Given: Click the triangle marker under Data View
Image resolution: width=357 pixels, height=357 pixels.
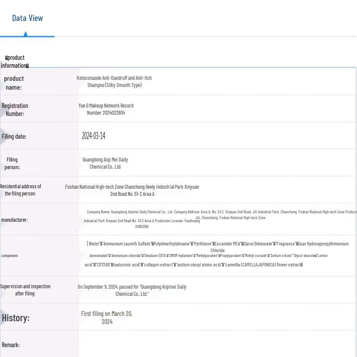Looking at the screenshot, I should (25, 34).
